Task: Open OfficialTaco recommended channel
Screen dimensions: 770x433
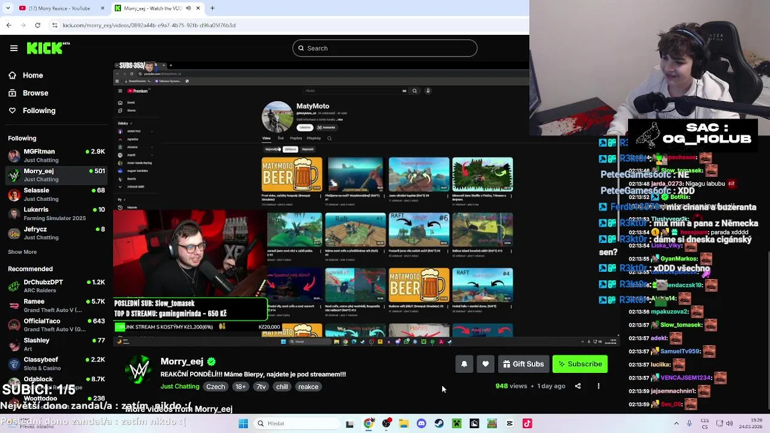Action: [57, 325]
